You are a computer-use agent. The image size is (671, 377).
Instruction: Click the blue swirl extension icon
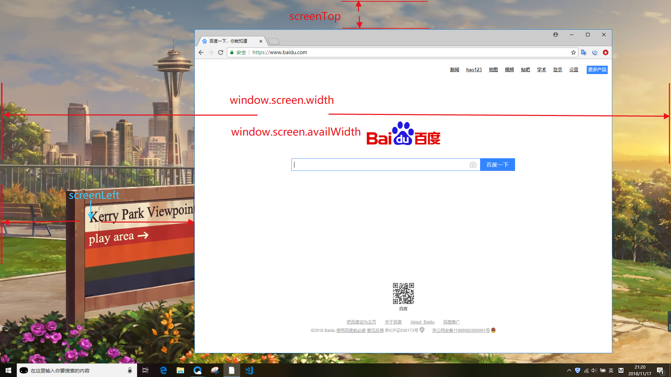coord(594,52)
